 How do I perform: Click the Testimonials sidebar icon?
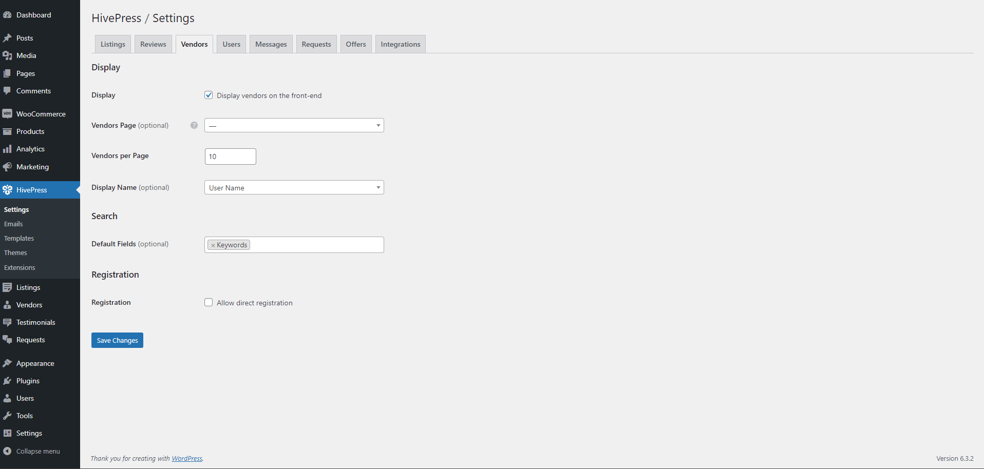pyautogui.click(x=7, y=322)
